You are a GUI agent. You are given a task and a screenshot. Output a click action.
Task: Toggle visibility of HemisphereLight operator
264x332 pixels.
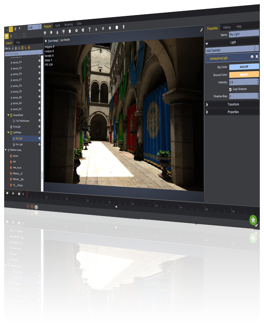click(252, 57)
